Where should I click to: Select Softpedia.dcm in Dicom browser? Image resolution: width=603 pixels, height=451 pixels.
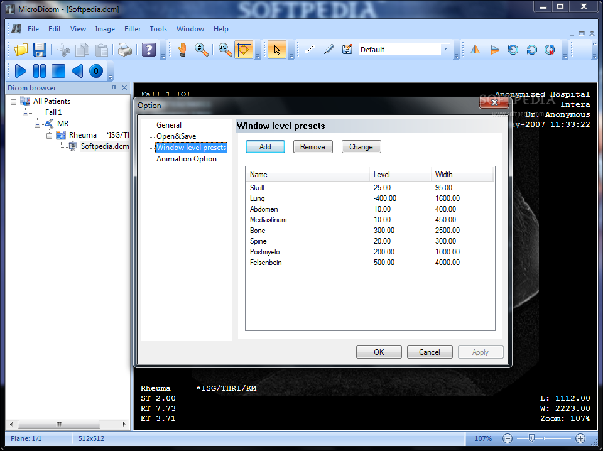coord(105,146)
